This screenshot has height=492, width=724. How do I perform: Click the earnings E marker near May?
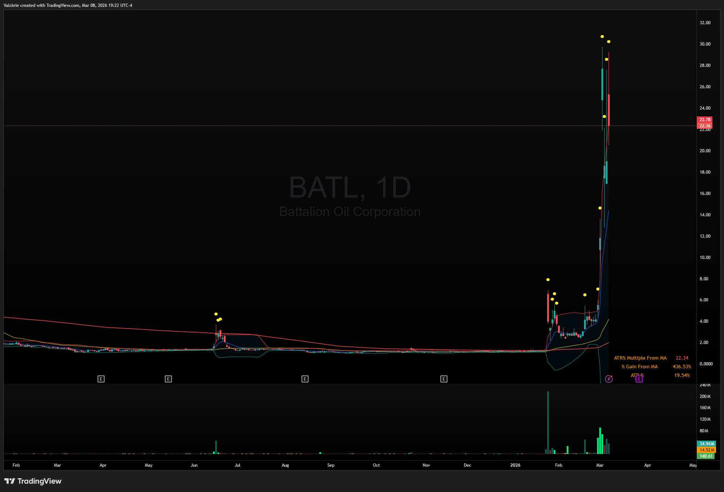168,379
